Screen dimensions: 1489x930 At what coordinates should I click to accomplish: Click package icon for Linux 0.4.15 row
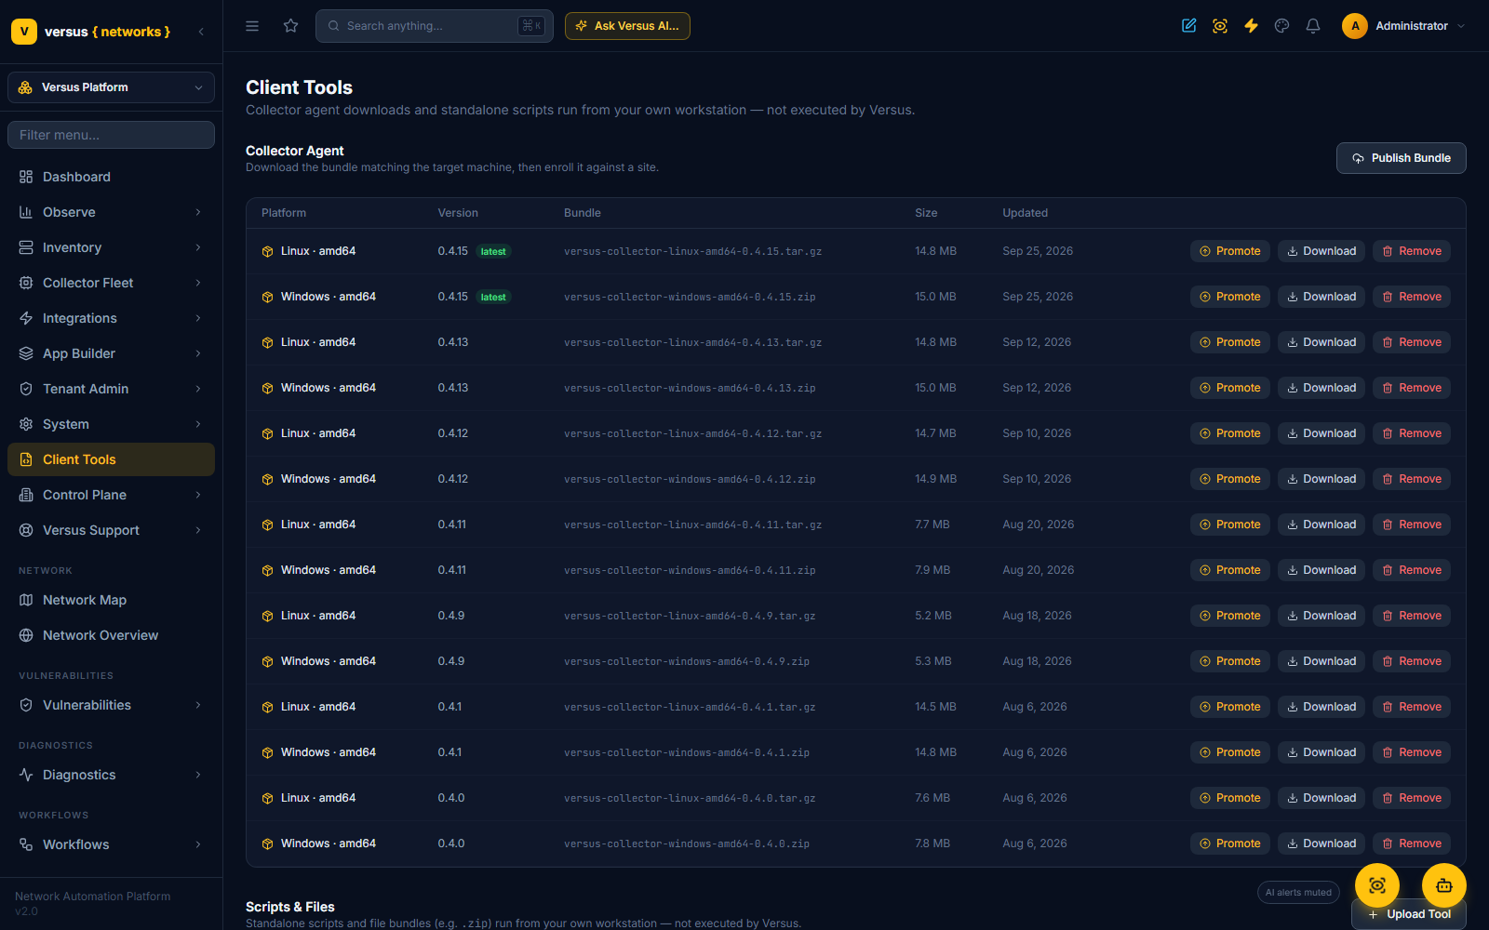point(267,251)
